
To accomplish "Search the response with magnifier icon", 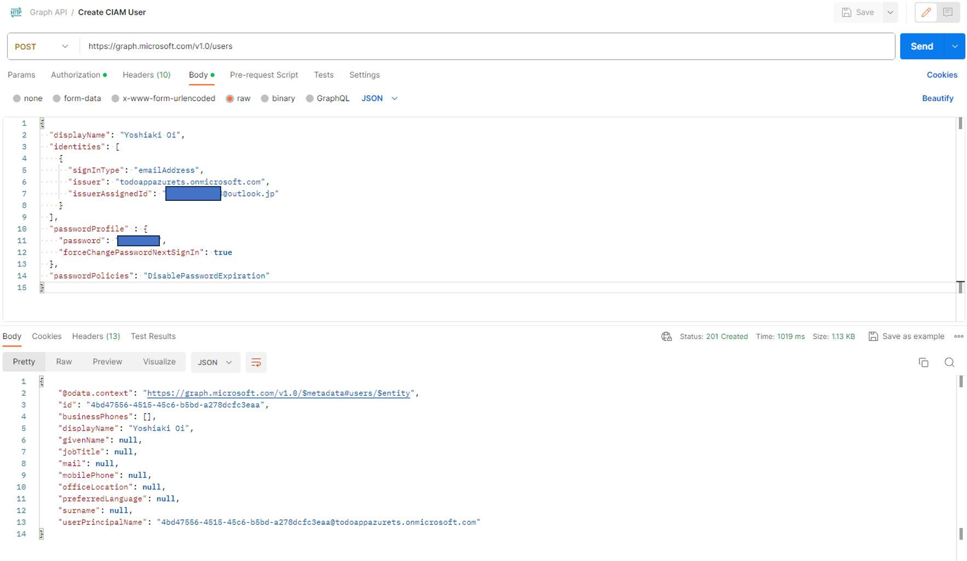I will 949,362.
